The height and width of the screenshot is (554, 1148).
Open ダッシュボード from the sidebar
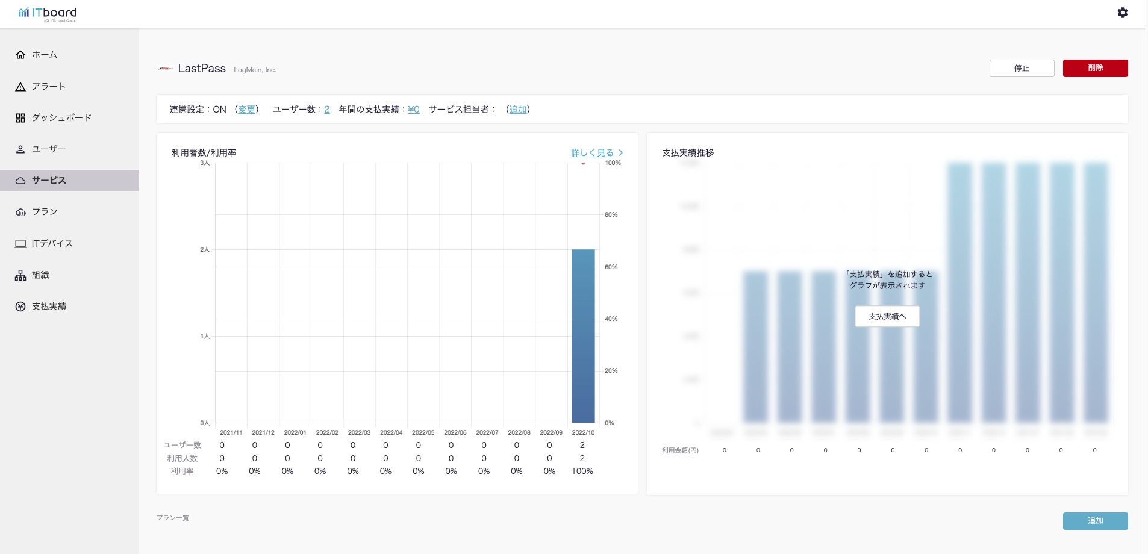(x=61, y=118)
